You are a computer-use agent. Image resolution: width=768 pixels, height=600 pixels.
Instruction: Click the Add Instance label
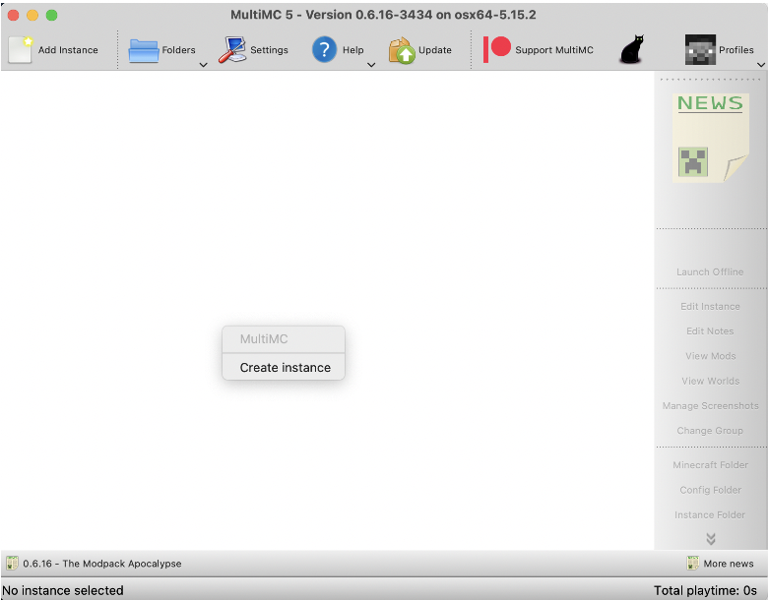68,50
